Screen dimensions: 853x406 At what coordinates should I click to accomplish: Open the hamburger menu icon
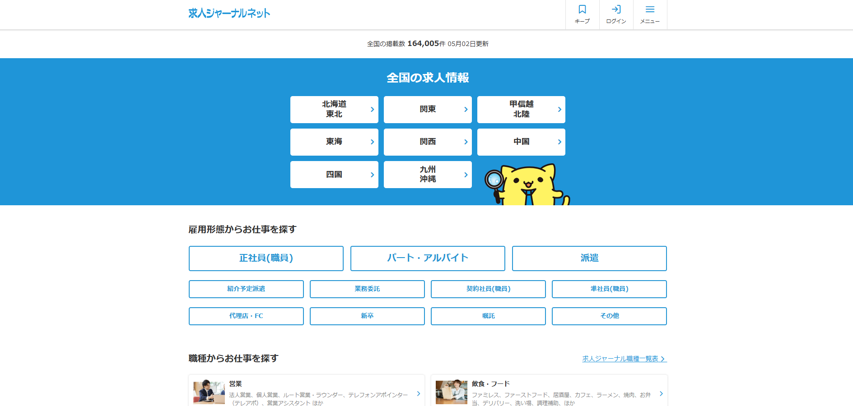(650, 10)
